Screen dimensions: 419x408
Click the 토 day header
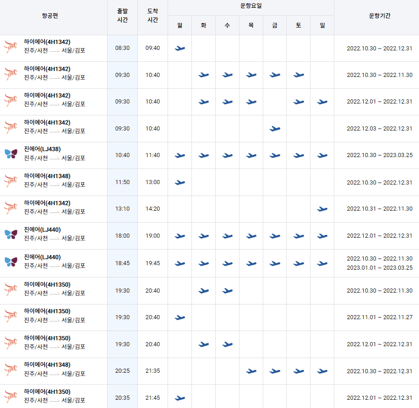(x=299, y=25)
